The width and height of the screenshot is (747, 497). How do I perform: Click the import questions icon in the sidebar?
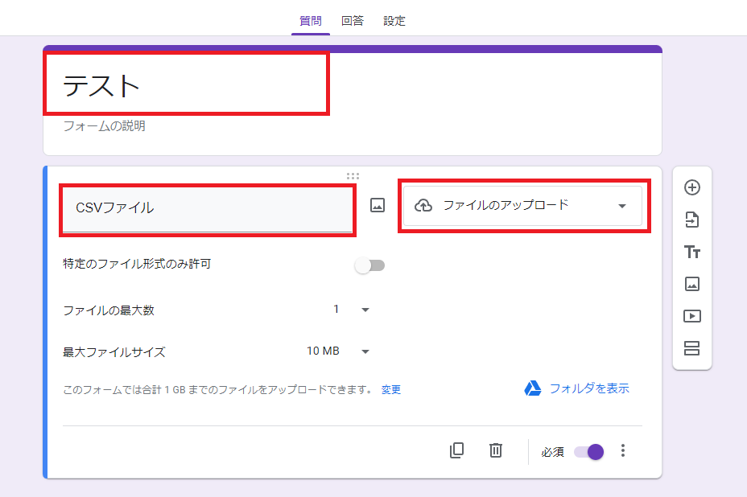coord(691,220)
